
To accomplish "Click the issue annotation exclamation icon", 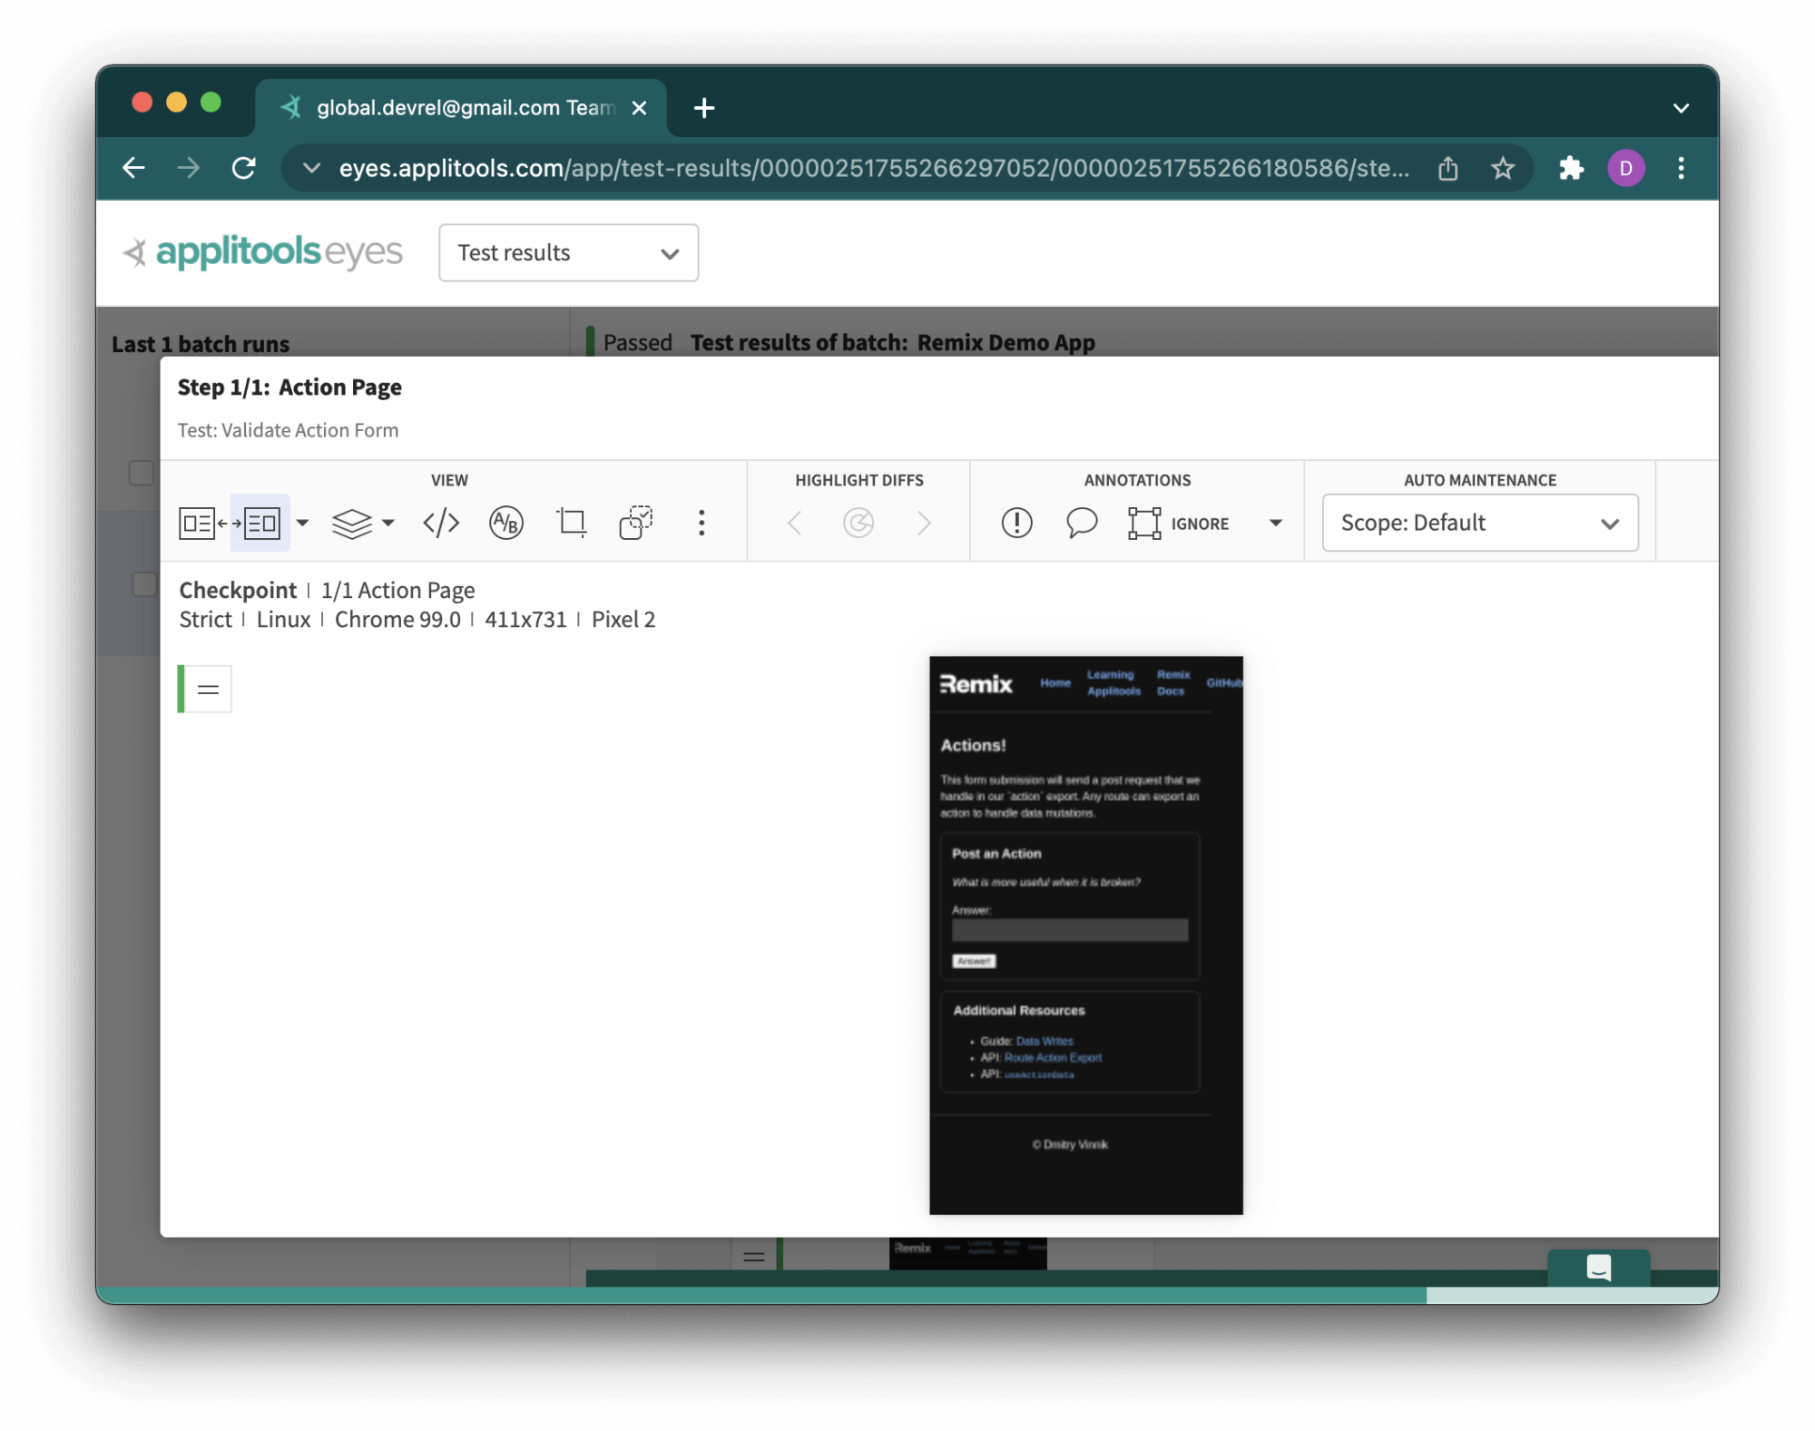I will click(x=1015, y=523).
